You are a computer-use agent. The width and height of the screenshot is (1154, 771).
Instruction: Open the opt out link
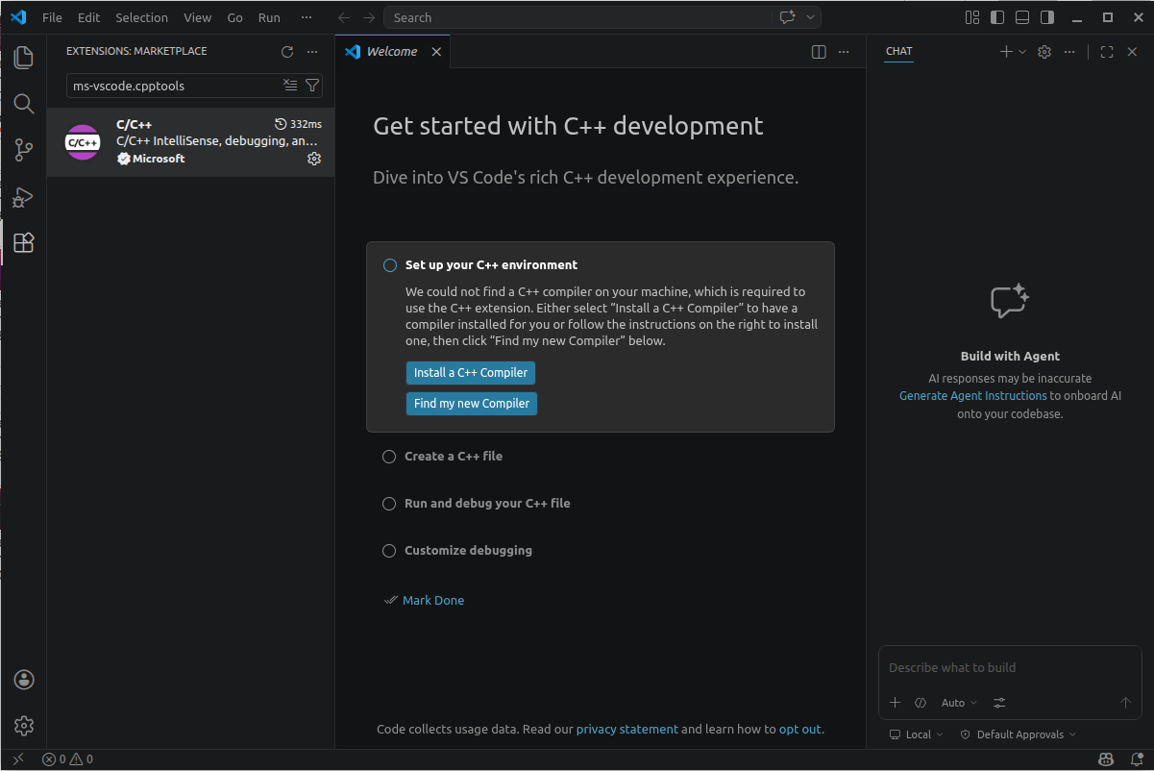point(800,730)
